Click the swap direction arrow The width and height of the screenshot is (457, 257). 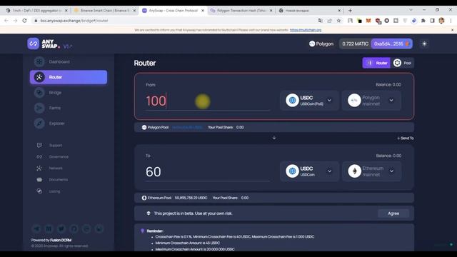point(274,138)
